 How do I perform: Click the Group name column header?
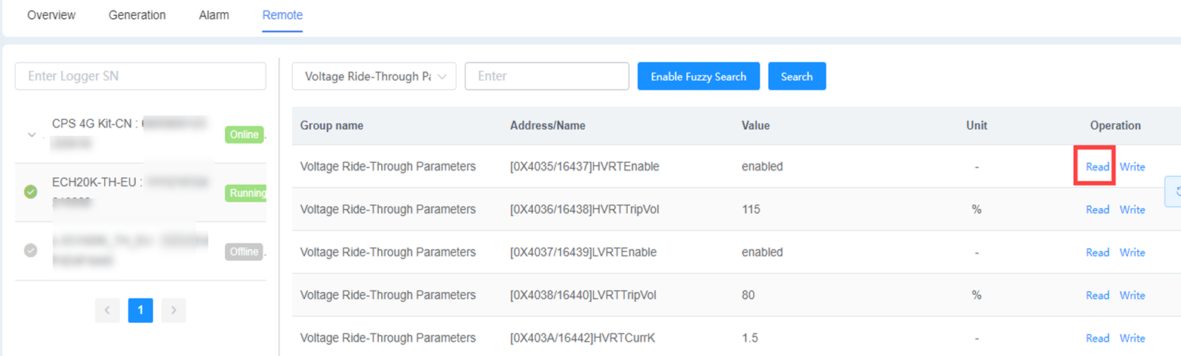(331, 125)
